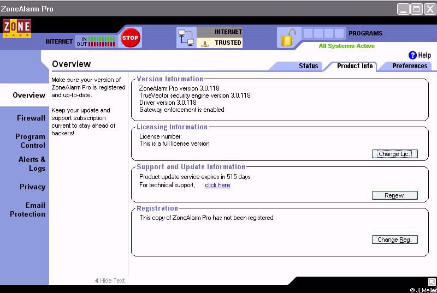Go to the Privacy section
437x293 pixels.
coord(32,187)
